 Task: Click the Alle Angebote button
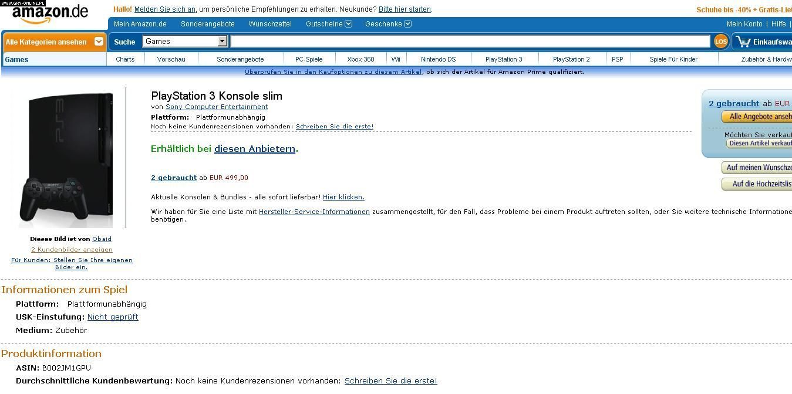(757, 117)
